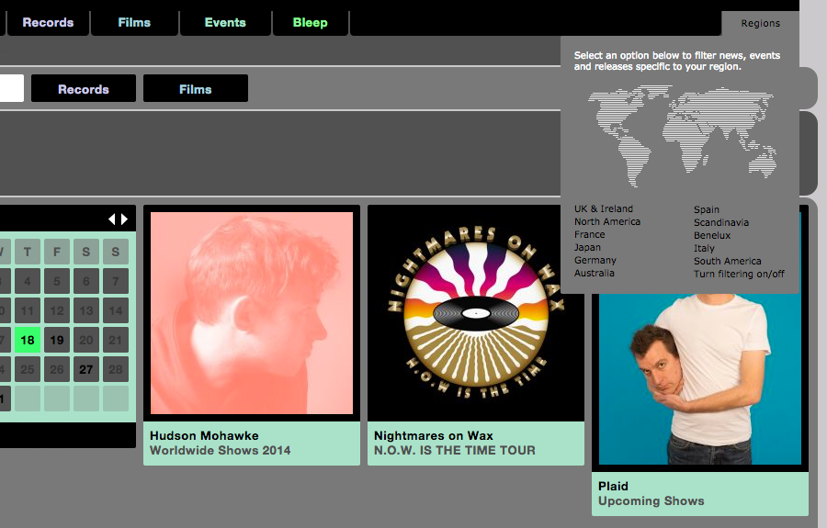Open Plaid photo thumbnail
Viewport: 827px width, 528px height.
pyautogui.click(x=700, y=378)
